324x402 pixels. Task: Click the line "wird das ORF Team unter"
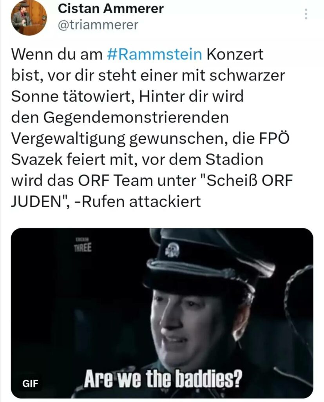click(103, 181)
